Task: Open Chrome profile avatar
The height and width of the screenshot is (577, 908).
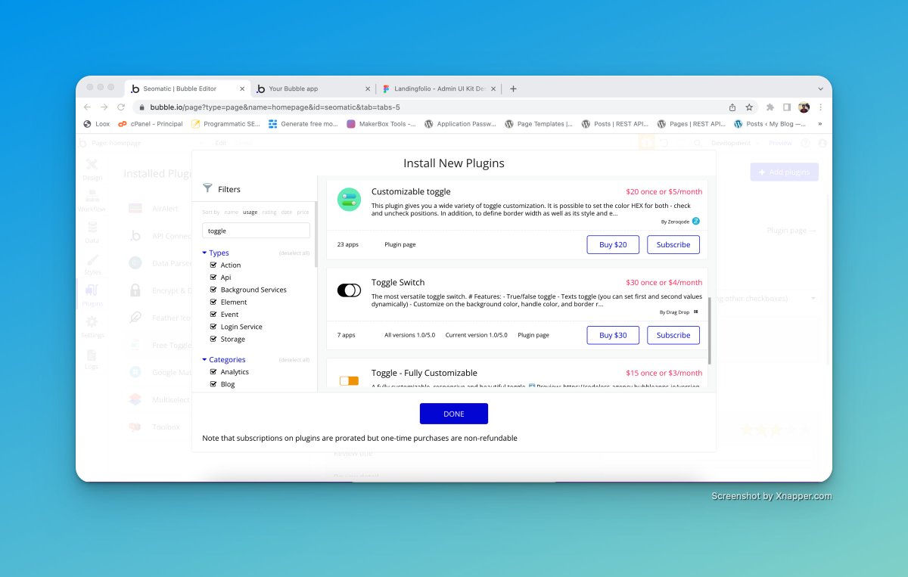Action: point(804,107)
